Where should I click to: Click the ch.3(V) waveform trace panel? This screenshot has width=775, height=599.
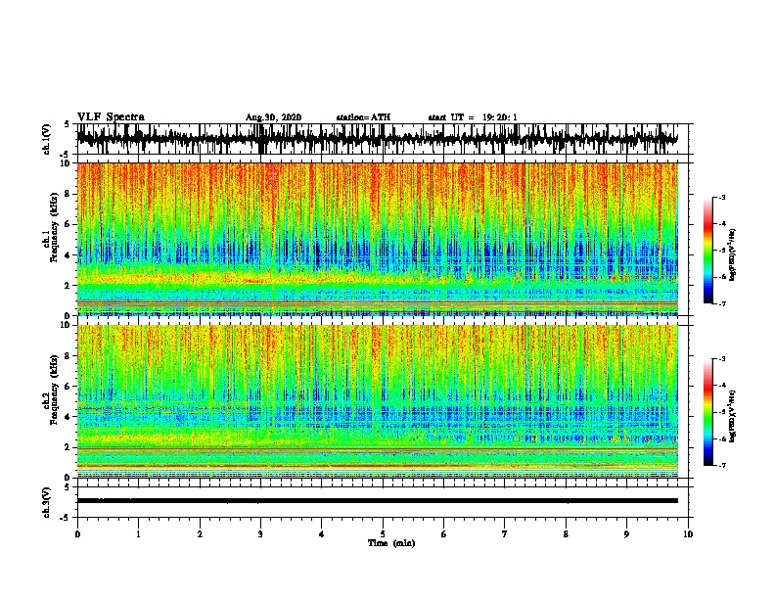(x=383, y=502)
